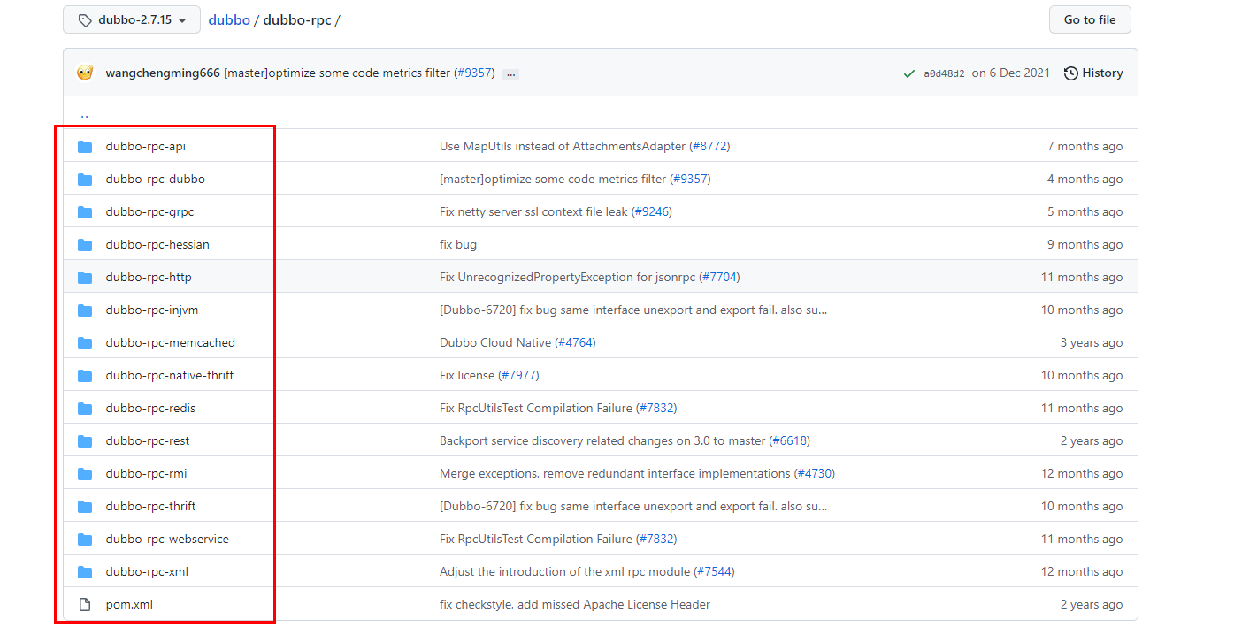Screen dimensions: 1234x643
Task: Click the wangchengming666 avatar
Action: click(x=86, y=73)
